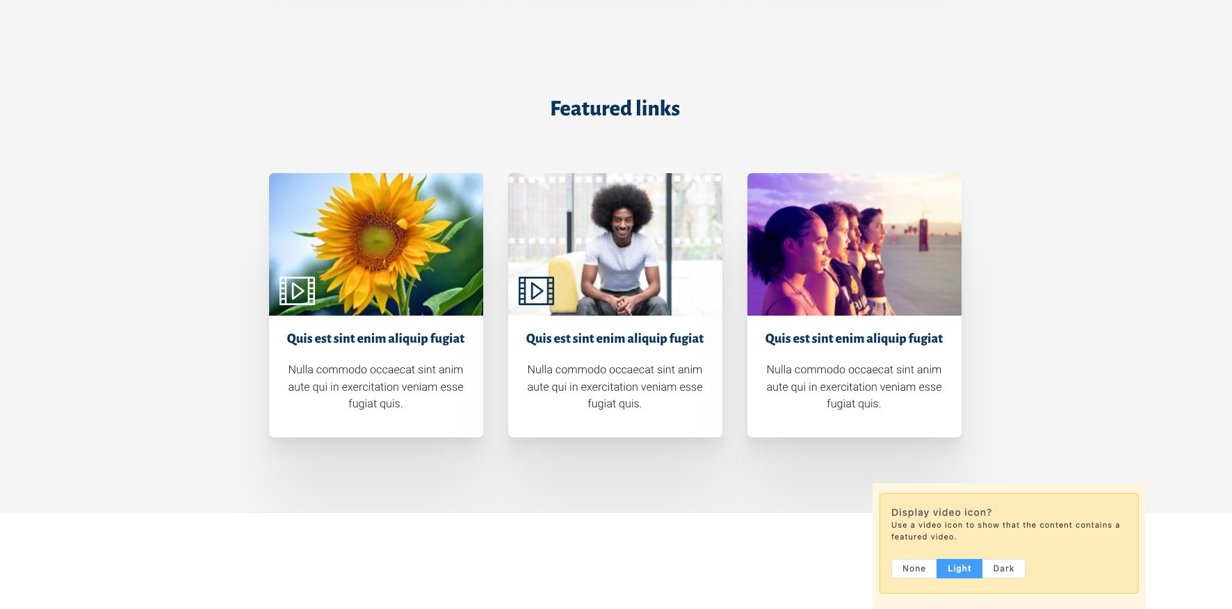The width and height of the screenshot is (1232, 609).
Task: Choose the Light video icon option
Action: 959,569
